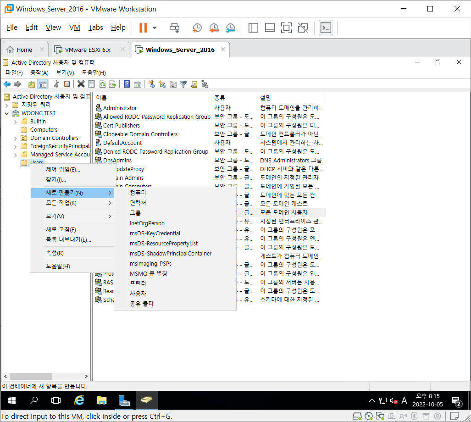Viewport: 471px width, 422px height.
Task: Click the blue help question icon
Action: click(127, 84)
